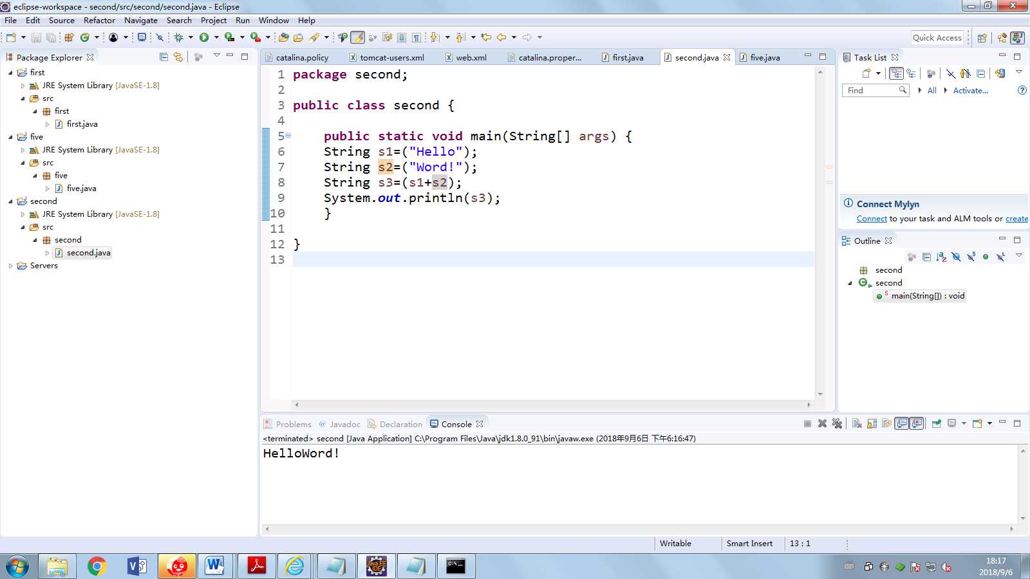Open the Refactor menu
This screenshot has height=579, width=1030.
pyautogui.click(x=99, y=20)
